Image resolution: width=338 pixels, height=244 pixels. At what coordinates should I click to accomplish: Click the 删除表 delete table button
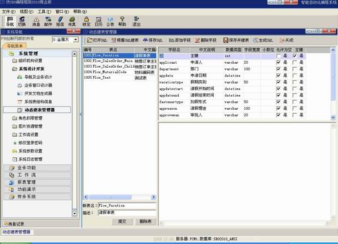coord(145,222)
